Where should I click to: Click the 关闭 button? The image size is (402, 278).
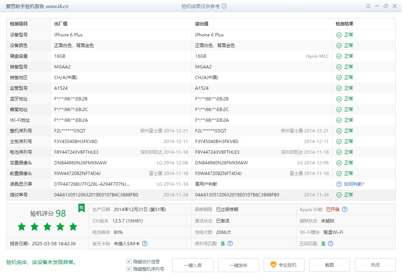[375, 265]
